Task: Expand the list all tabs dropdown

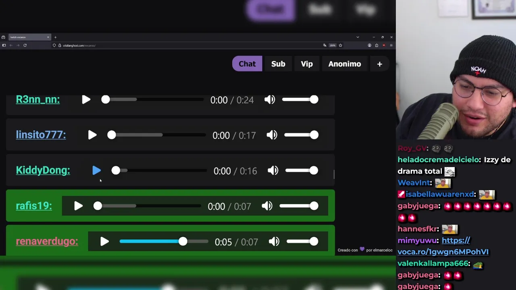Action: [358, 37]
